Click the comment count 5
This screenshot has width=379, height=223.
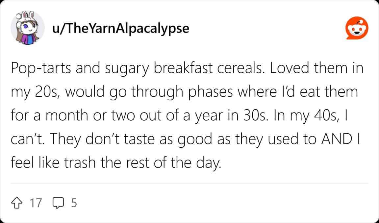[x=74, y=203]
